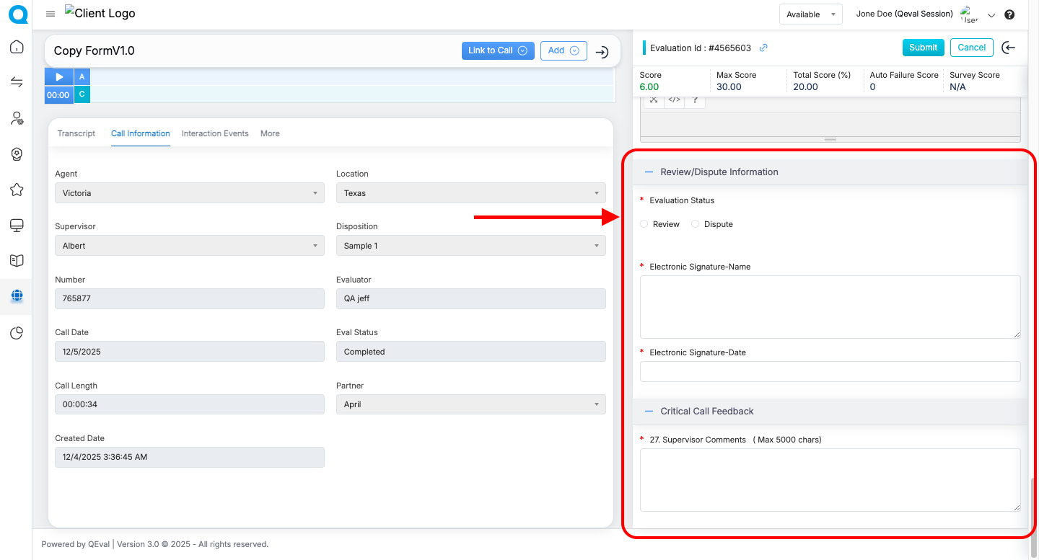The image size is (1039, 560).
Task: Click the hamburger menu icon
Action: point(51,14)
